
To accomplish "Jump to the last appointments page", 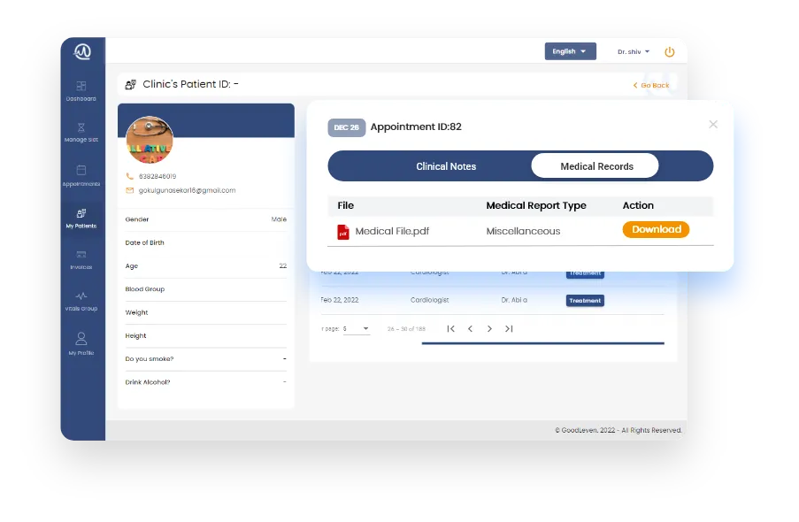I will (x=510, y=328).
